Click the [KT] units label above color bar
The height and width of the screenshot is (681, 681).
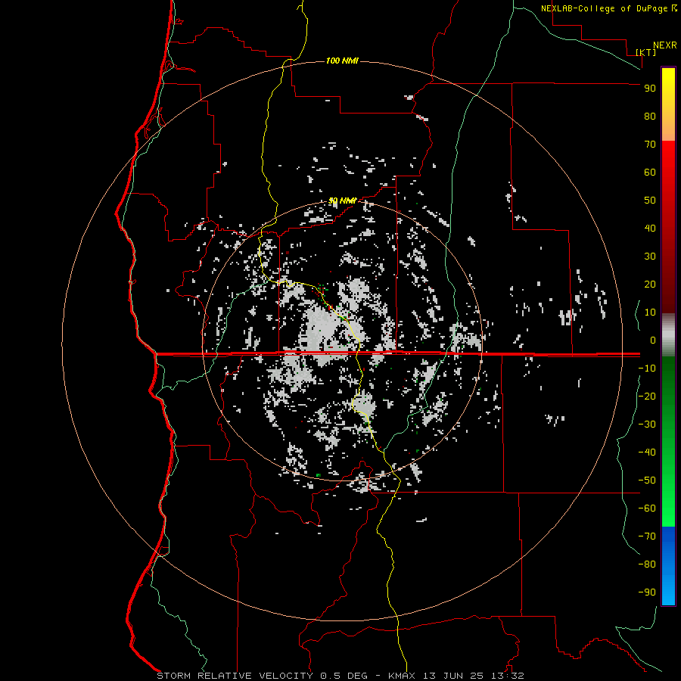645,52
